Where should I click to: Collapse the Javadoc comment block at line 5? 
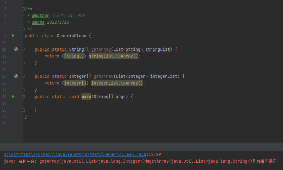click(23, 9)
